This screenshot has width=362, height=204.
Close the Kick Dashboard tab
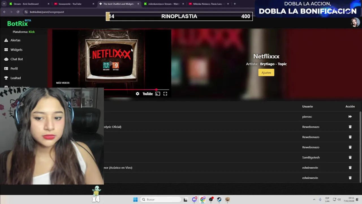[48, 4]
